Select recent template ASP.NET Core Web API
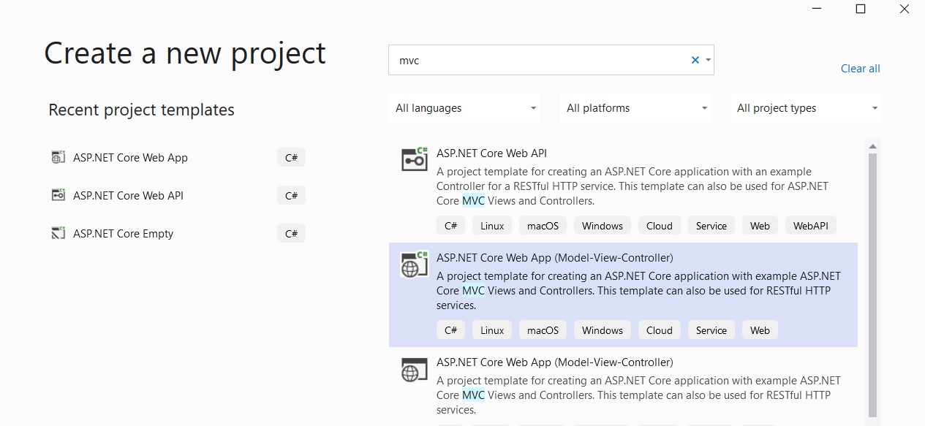 point(128,195)
